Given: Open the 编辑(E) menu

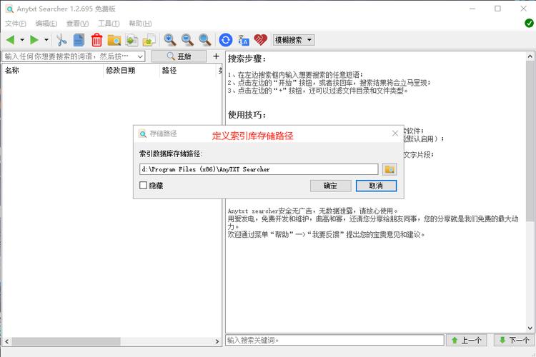Looking at the screenshot, I should click(x=46, y=24).
